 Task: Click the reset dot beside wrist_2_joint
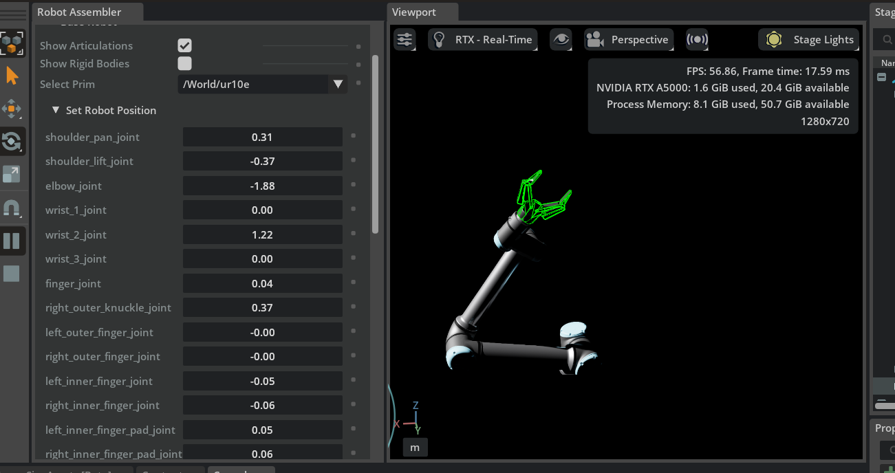click(354, 234)
